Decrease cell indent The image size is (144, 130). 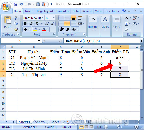pyautogui.click(x=62, y=29)
